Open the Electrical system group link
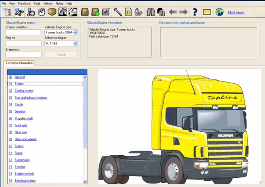The height and width of the screenshot is (187, 265). pos(25,181)
